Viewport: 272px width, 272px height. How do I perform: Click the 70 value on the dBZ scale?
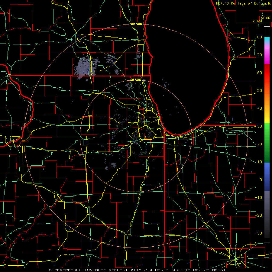coord(260,55)
